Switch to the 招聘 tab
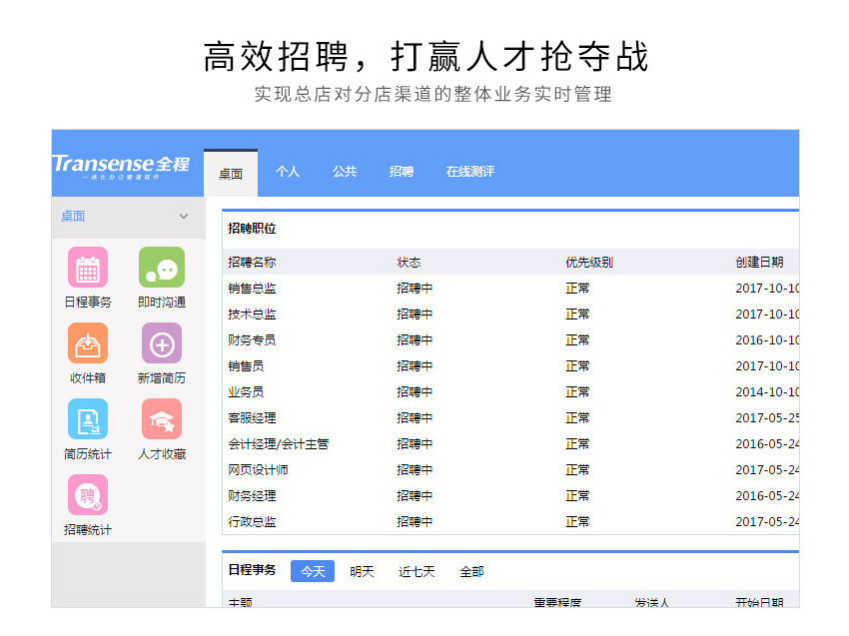Viewport: 849px width, 636px height. (x=402, y=172)
